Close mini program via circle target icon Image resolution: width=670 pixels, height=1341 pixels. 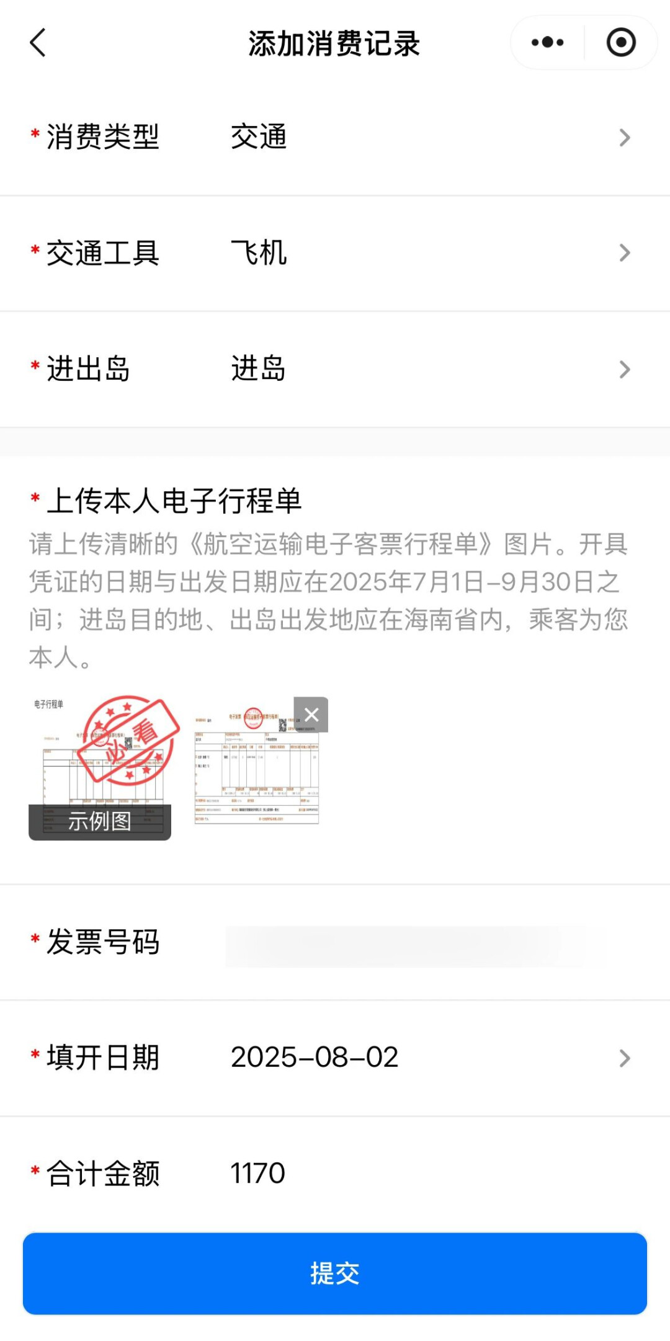coord(620,43)
